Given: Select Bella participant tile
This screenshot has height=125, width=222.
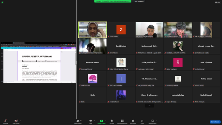Looking at the screenshot, I should click(x=93, y=95).
